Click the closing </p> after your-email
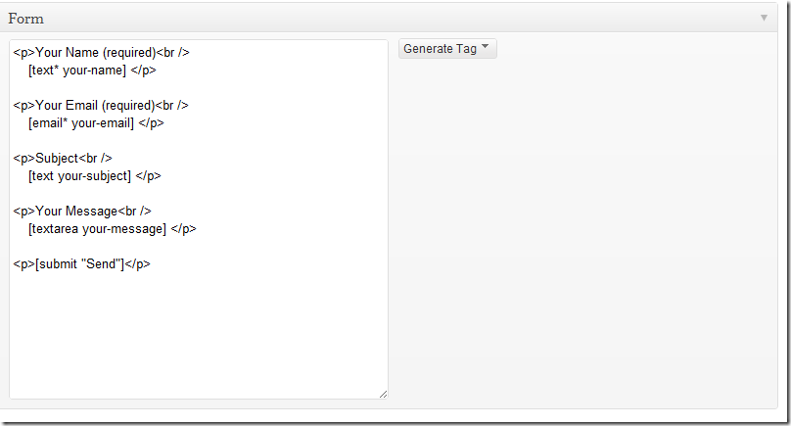The height and width of the screenshot is (426, 791). point(152,123)
